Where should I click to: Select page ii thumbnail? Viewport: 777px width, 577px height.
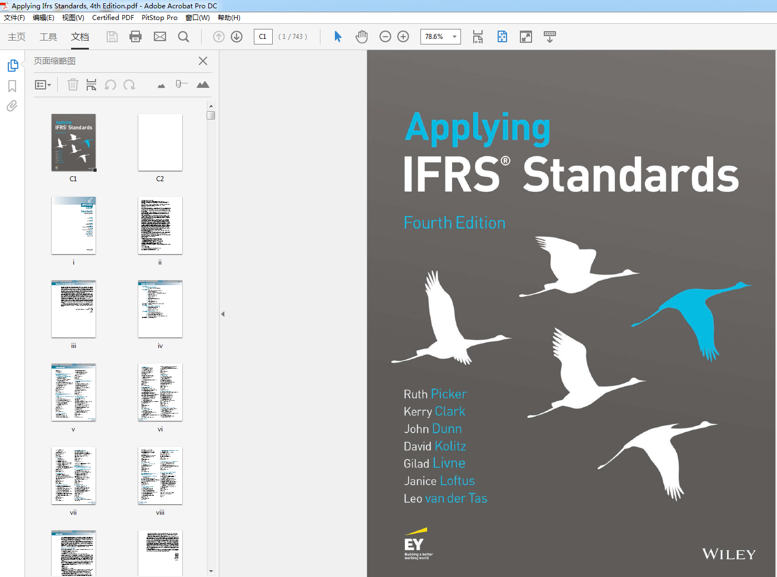coord(160,226)
